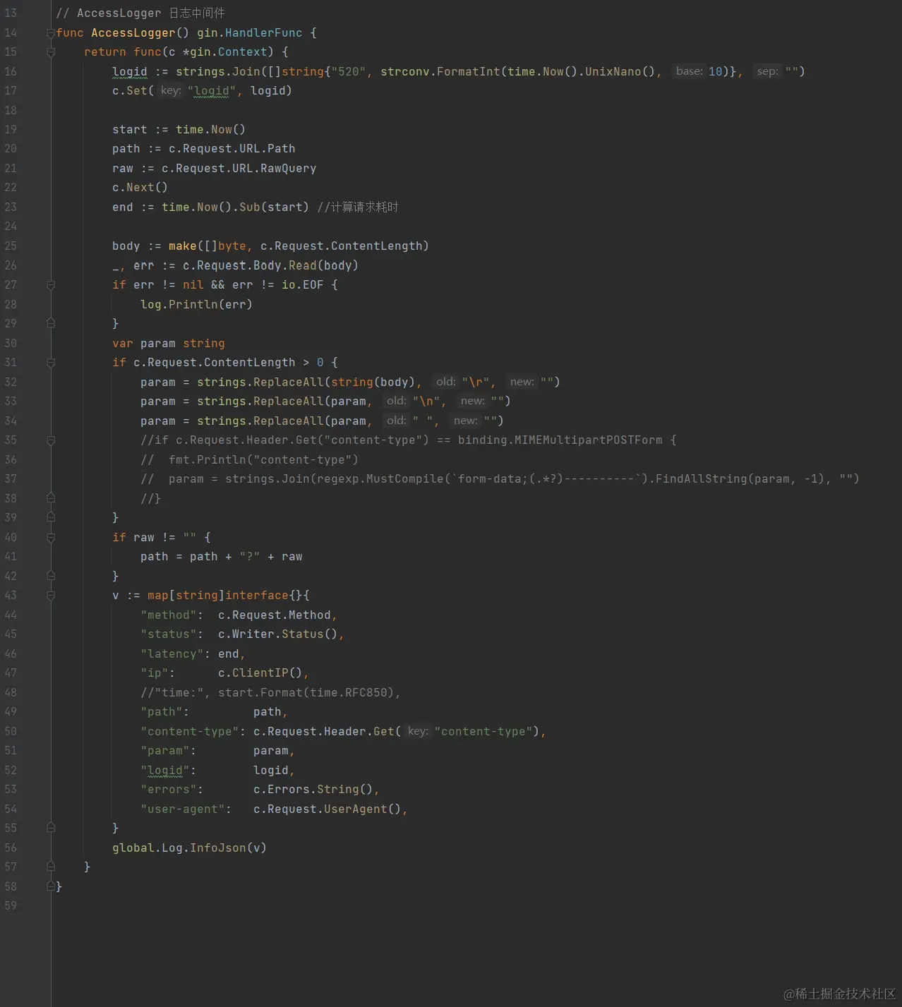Screen dimensions: 902x1007
Task: Click line number 13 in the gutter
Action: pyautogui.click(x=11, y=13)
